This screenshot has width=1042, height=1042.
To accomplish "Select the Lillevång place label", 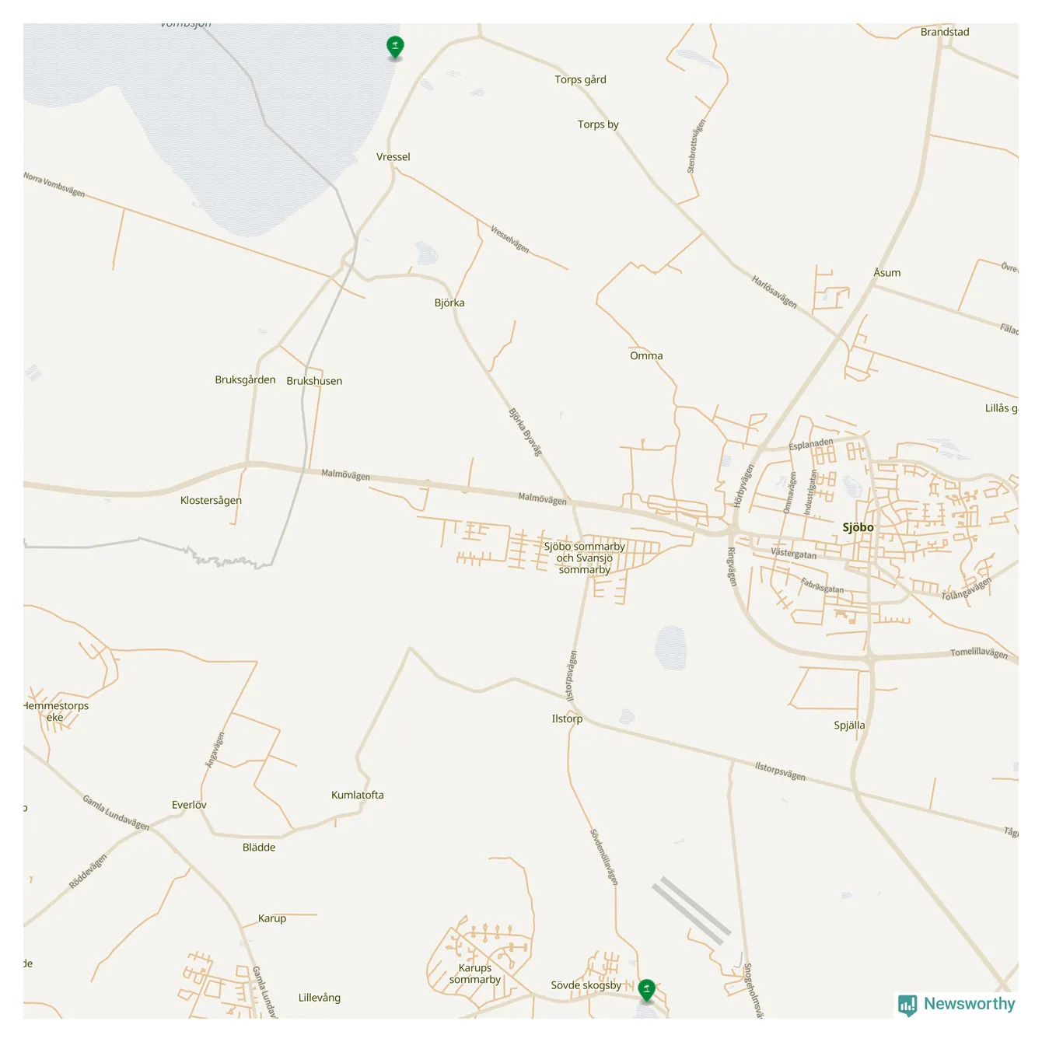I will coord(319,998).
